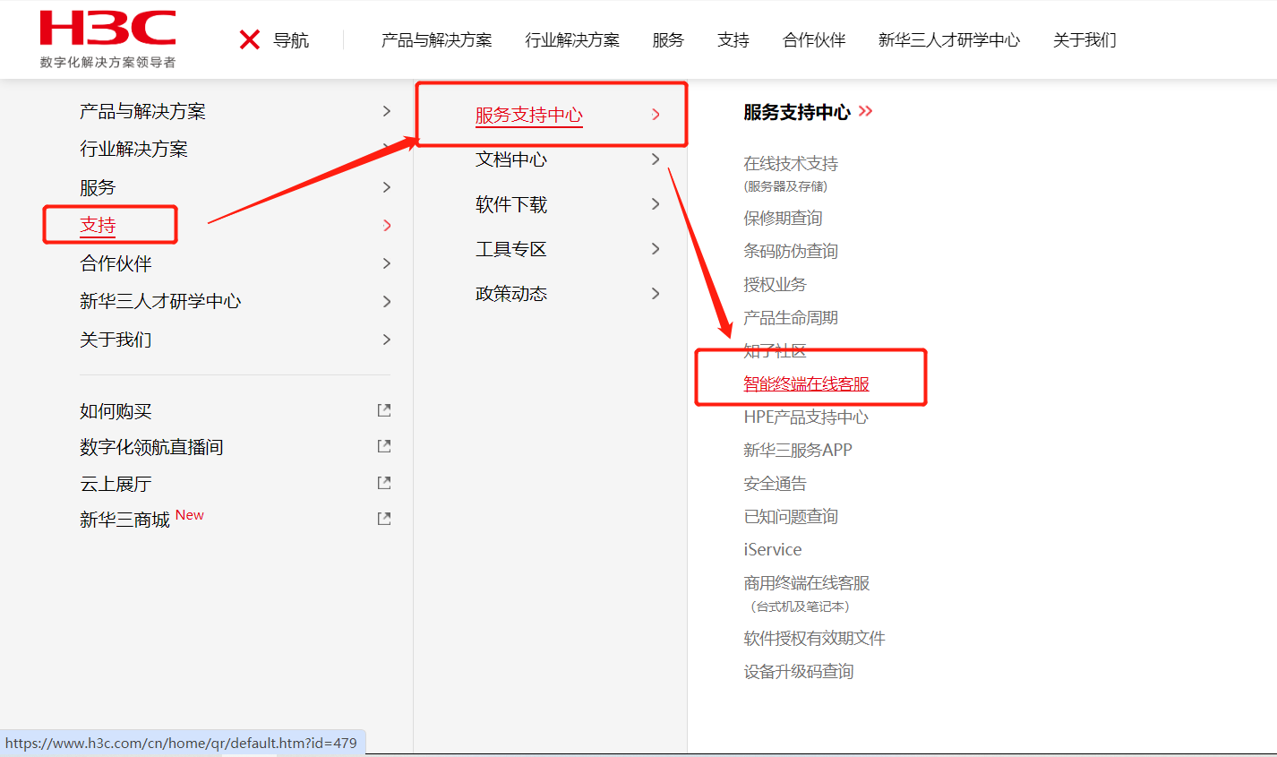Expand 新华三人才研学中心 chevron in left menu

point(387,301)
